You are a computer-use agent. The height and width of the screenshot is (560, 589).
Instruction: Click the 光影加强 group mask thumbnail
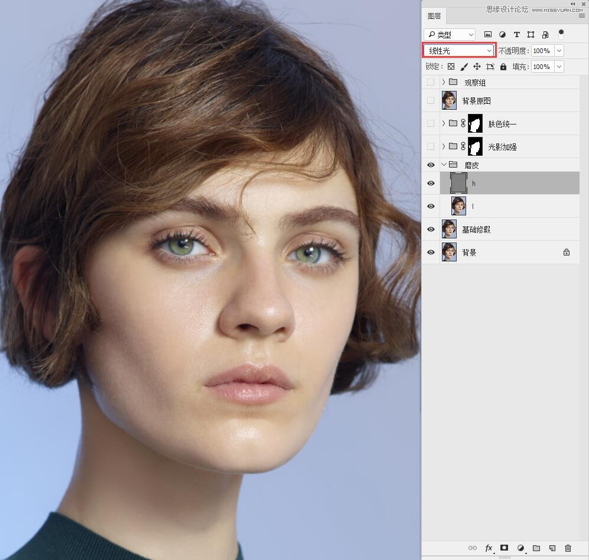coord(475,147)
